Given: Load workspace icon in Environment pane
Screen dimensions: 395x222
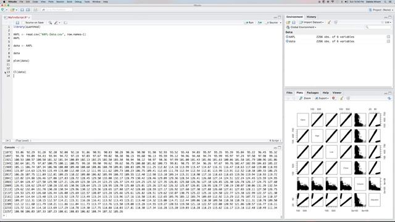Looking at the screenshot, I should [x=288, y=22].
